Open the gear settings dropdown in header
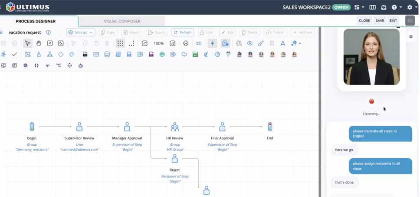Viewport: 420px width, 197px height. click(413, 7)
